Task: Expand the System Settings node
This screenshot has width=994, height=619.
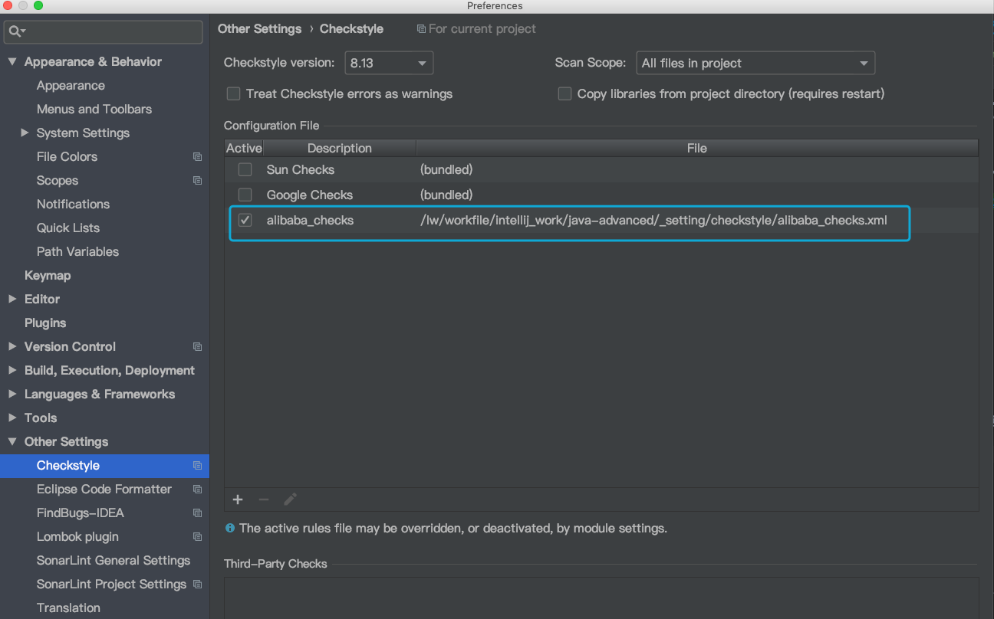Action: [x=25, y=133]
